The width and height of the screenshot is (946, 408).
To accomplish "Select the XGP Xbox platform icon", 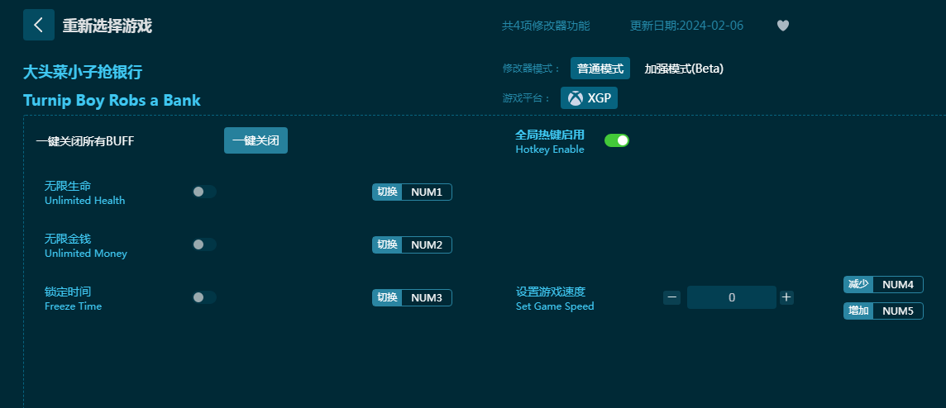I will [x=589, y=98].
